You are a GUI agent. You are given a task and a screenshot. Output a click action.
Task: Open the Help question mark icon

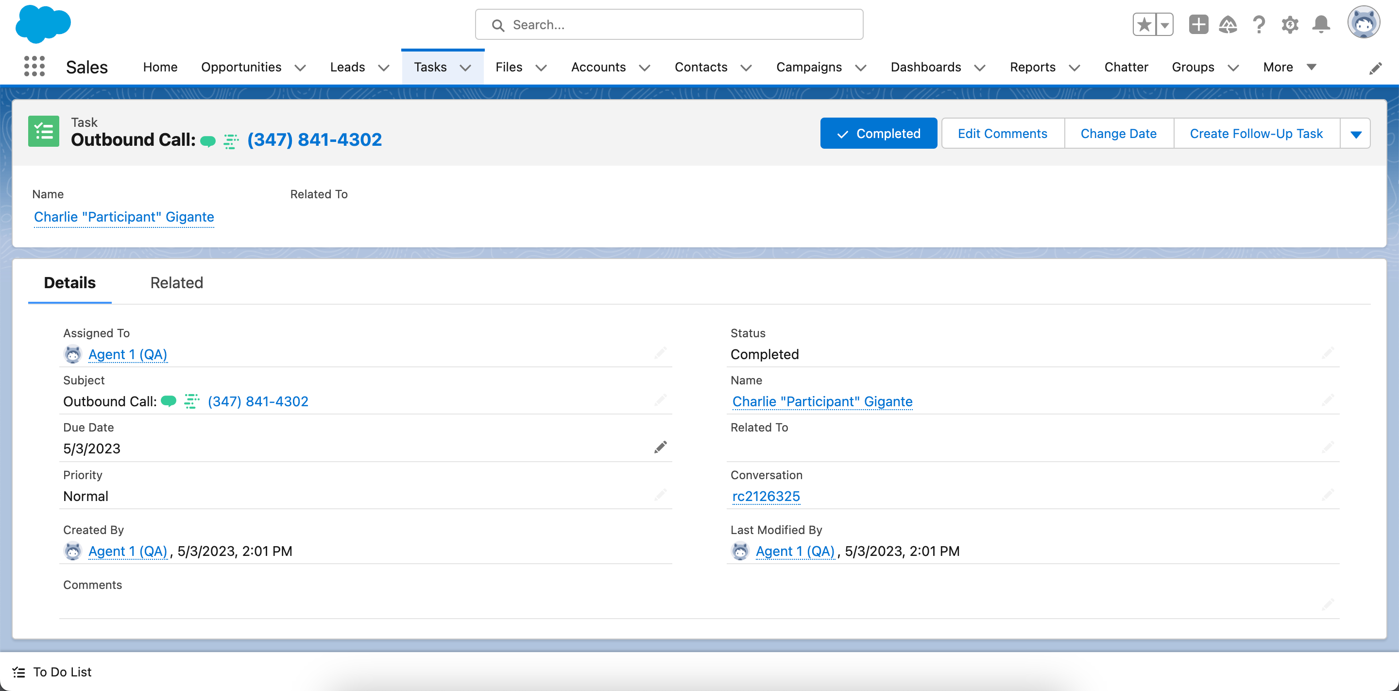tap(1258, 24)
